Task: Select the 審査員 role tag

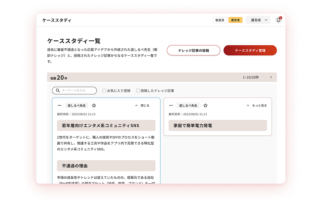Action: point(220,20)
